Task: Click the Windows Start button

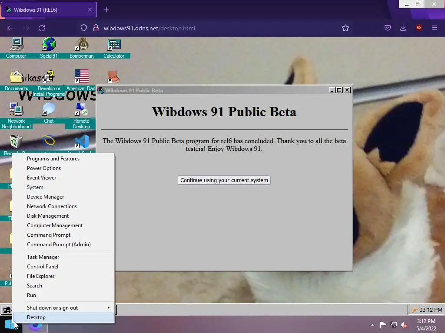Action: coord(10,324)
